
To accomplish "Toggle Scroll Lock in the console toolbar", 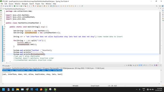I will point(136,65).
